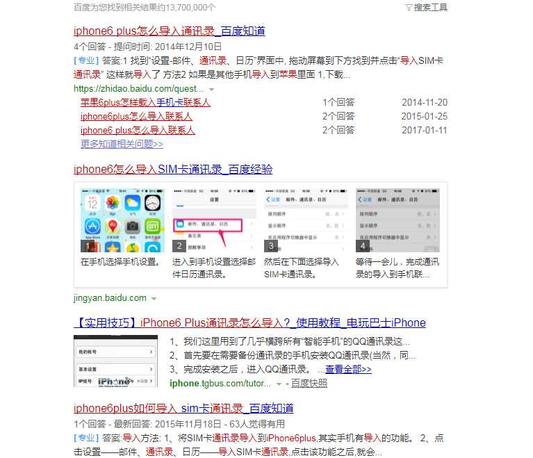Expand dropdown arrow beside iphone.tgbus.com URL
The width and height of the screenshot is (533, 458).
pyautogui.click(x=279, y=384)
